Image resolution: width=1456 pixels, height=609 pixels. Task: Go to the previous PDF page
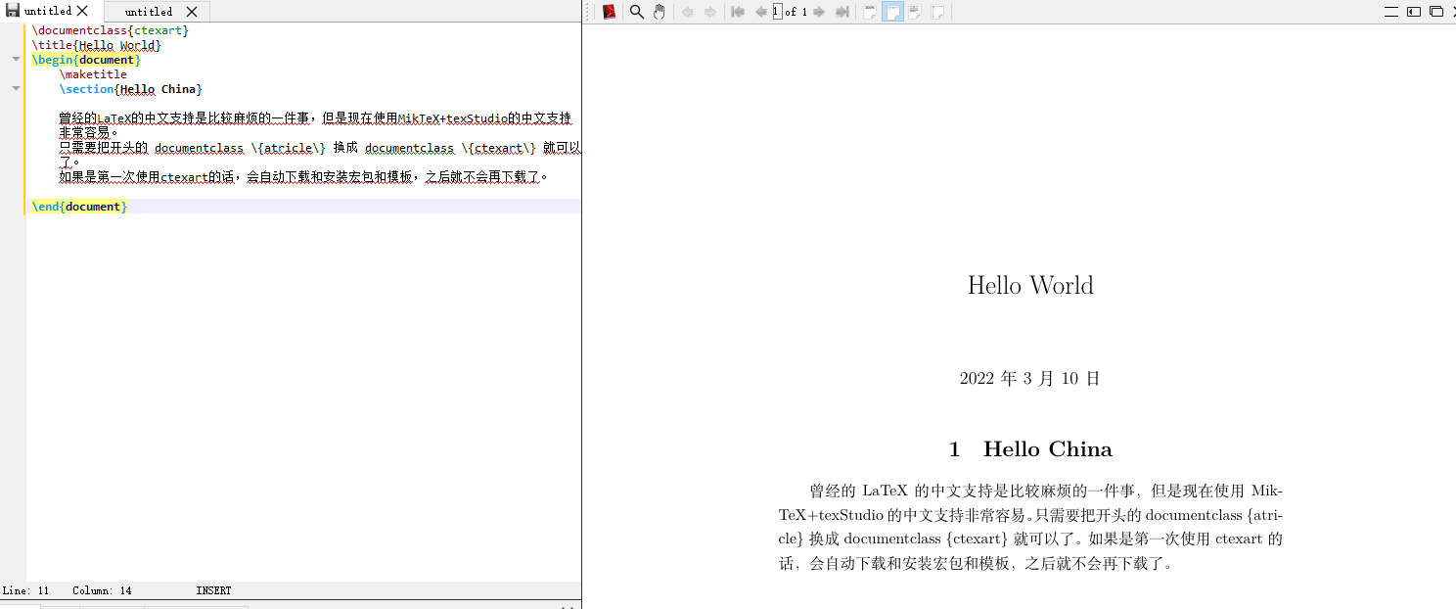[761, 12]
